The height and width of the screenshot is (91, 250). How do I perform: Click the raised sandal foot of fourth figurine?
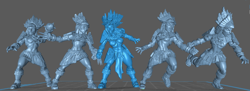click(166, 82)
